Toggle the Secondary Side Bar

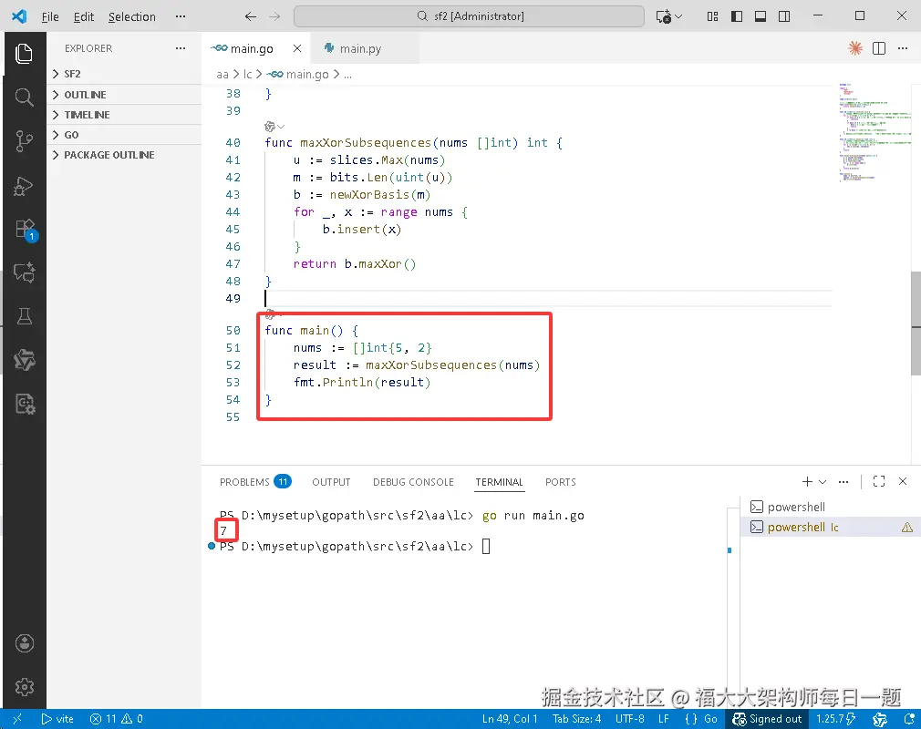tap(784, 16)
